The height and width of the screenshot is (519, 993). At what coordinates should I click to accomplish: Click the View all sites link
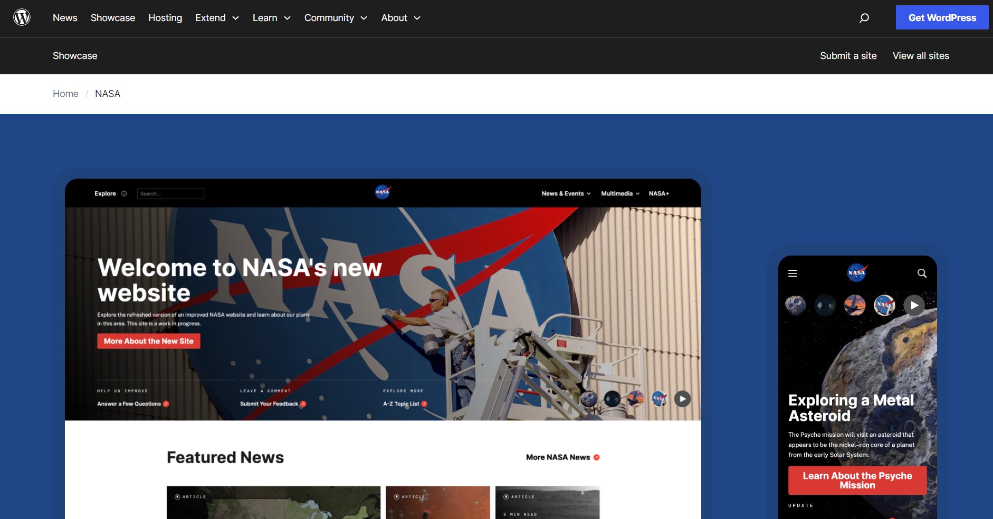pos(920,56)
